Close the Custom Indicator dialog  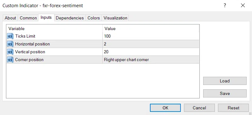(243, 5)
